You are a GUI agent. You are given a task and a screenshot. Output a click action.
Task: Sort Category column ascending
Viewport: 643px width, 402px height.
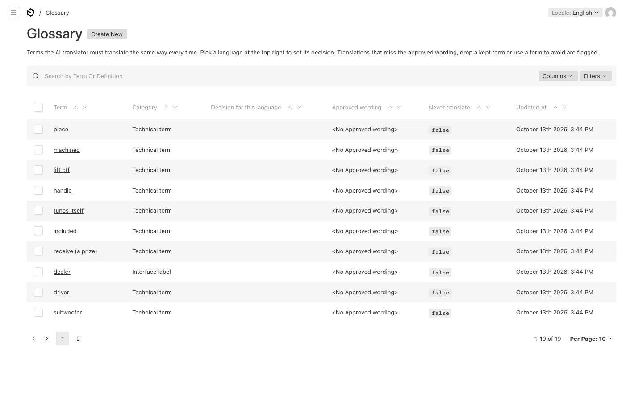[x=166, y=107]
